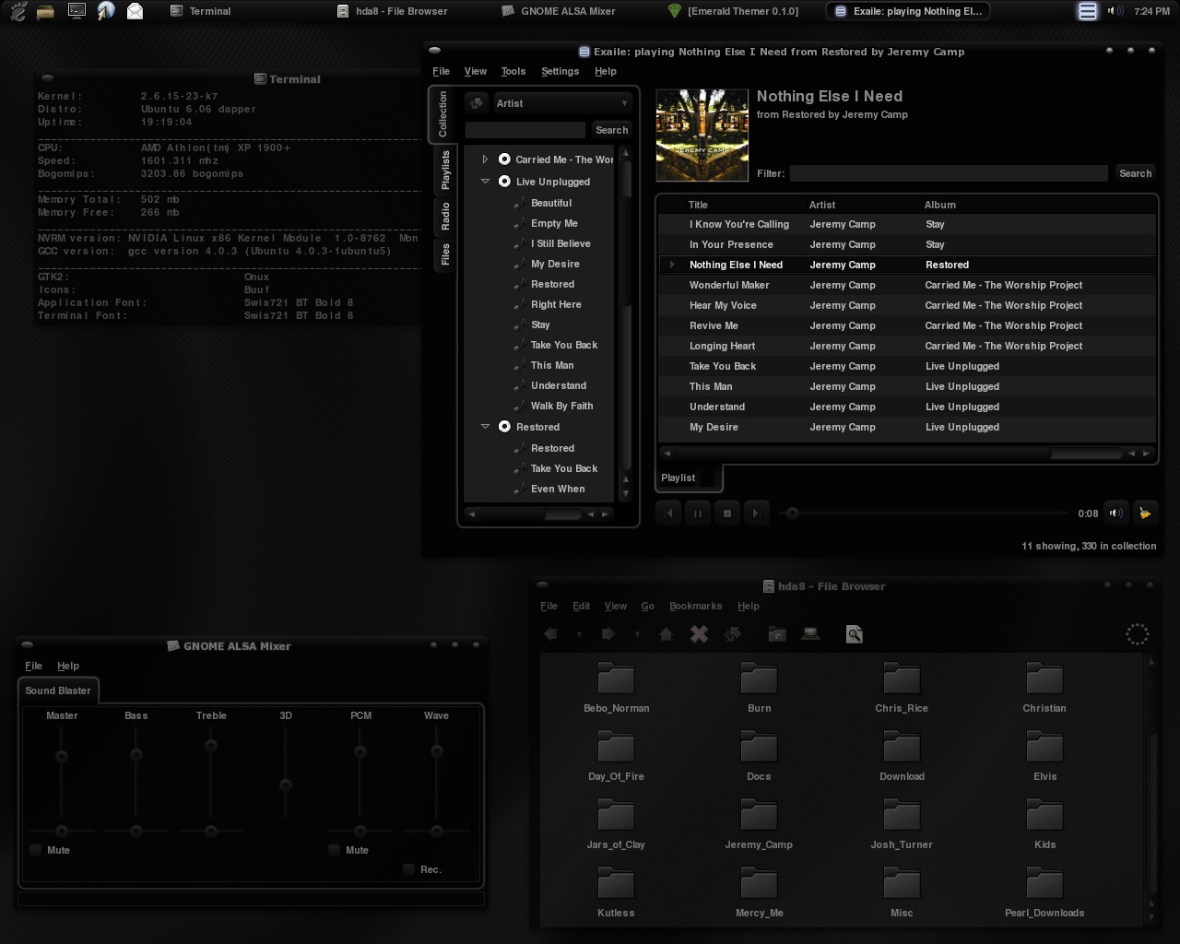Click the song progress seek bar
The height and width of the screenshot is (944, 1180).
pos(925,513)
